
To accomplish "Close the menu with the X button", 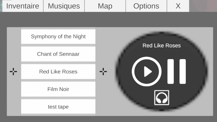I will tap(178, 6).
